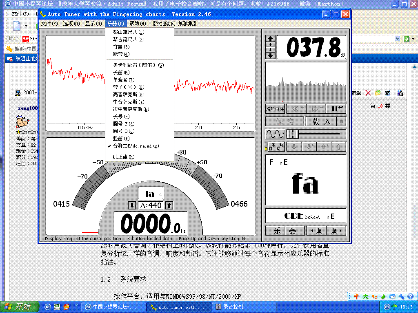Select 高音萨克斯 (9) from the instrument menu
The width and height of the screenshot is (418, 313).
coord(140,95)
